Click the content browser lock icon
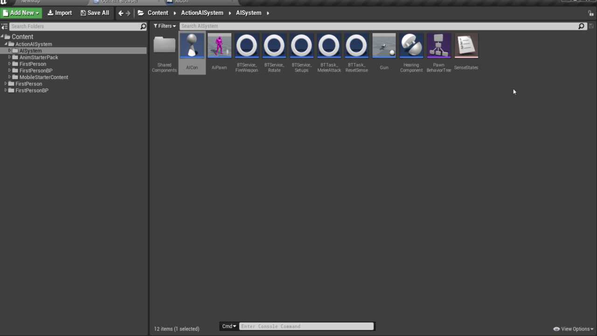 (590, 13)
